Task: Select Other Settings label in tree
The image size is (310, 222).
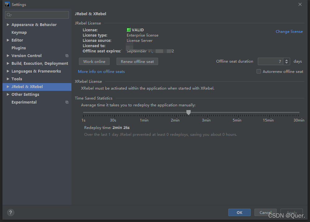Action: coord(25,95)
